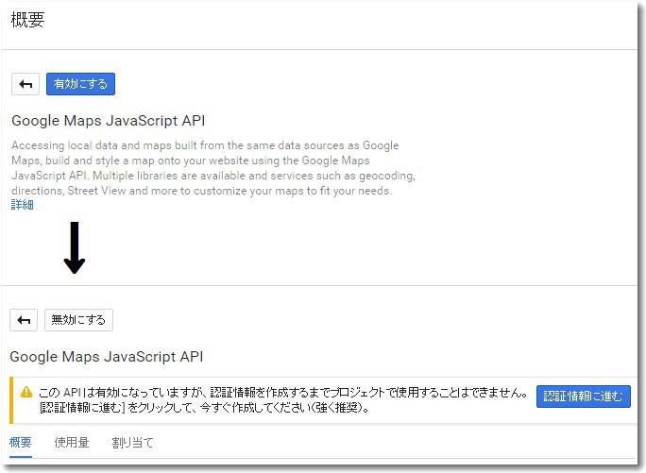Click the upper Google Maps JavaScript API title
The image size is (646, 473).
[109, 121]
